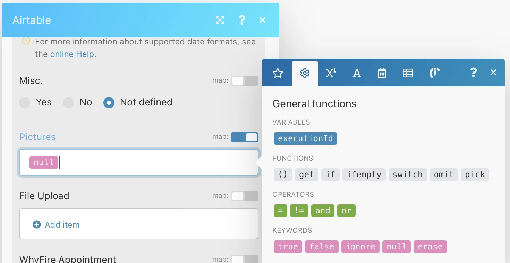Select the Yes radio button
Screen dimensions: 510x263
(x=25, y=103)
